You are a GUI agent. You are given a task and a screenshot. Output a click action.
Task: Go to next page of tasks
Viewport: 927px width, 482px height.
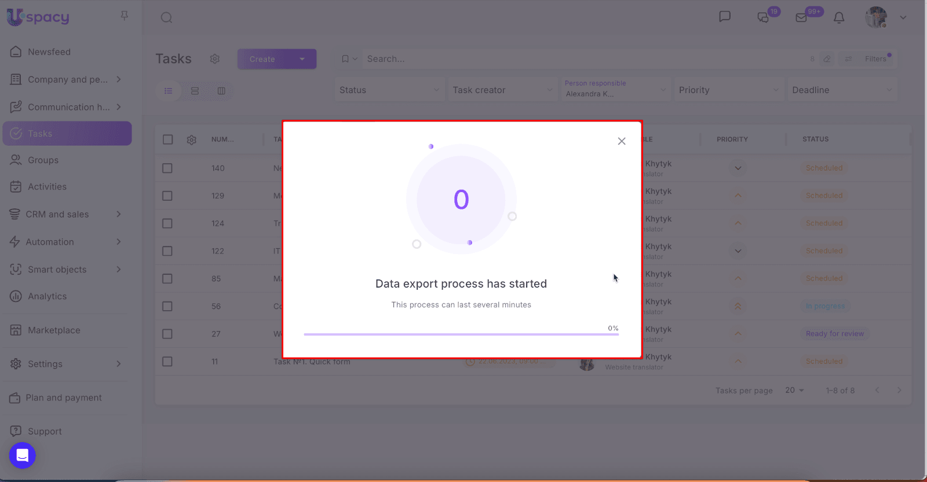[899, 391]
